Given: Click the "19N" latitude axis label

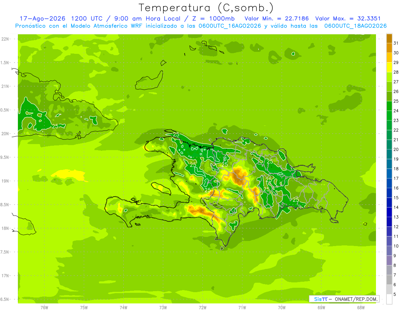Looking at the screenshot, I should point(5,181).
